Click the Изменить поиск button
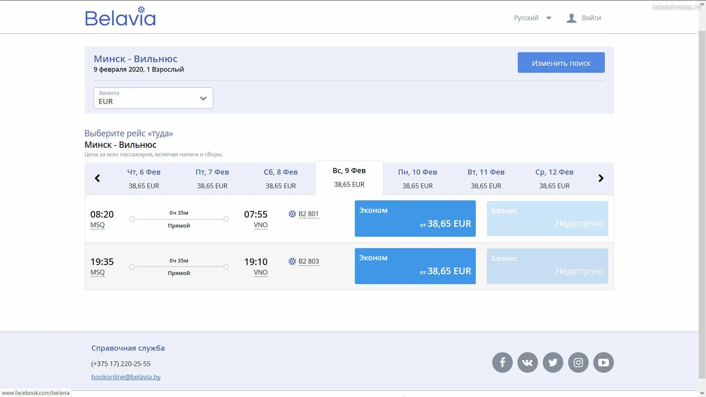706x397 pixels. [561, 62]
